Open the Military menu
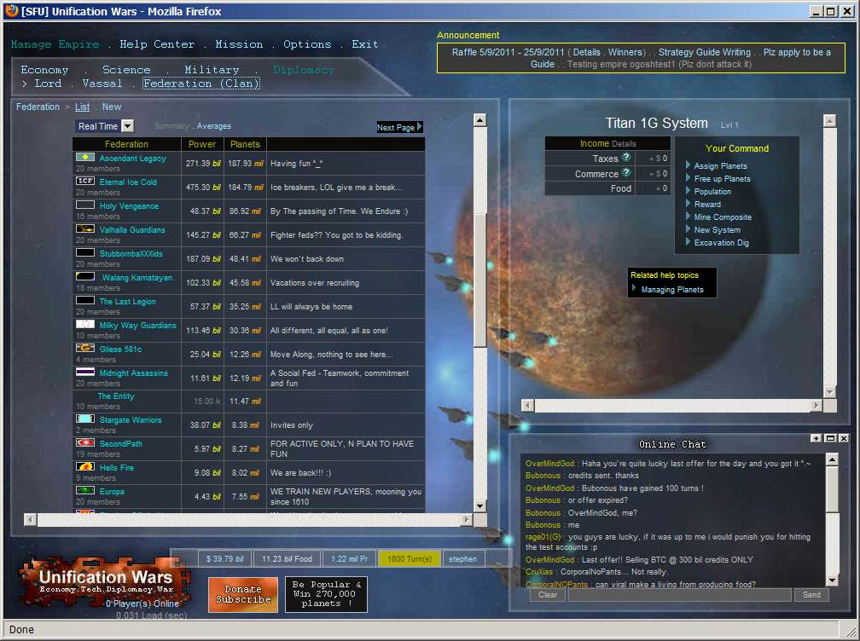This screenshot has height=641, width=860. point(212,70)
